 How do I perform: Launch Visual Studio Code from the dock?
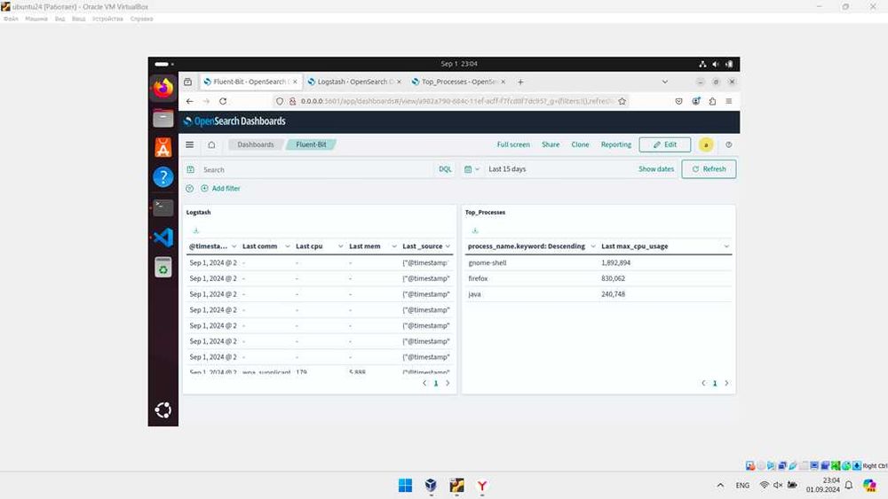[x=163, y=238]
